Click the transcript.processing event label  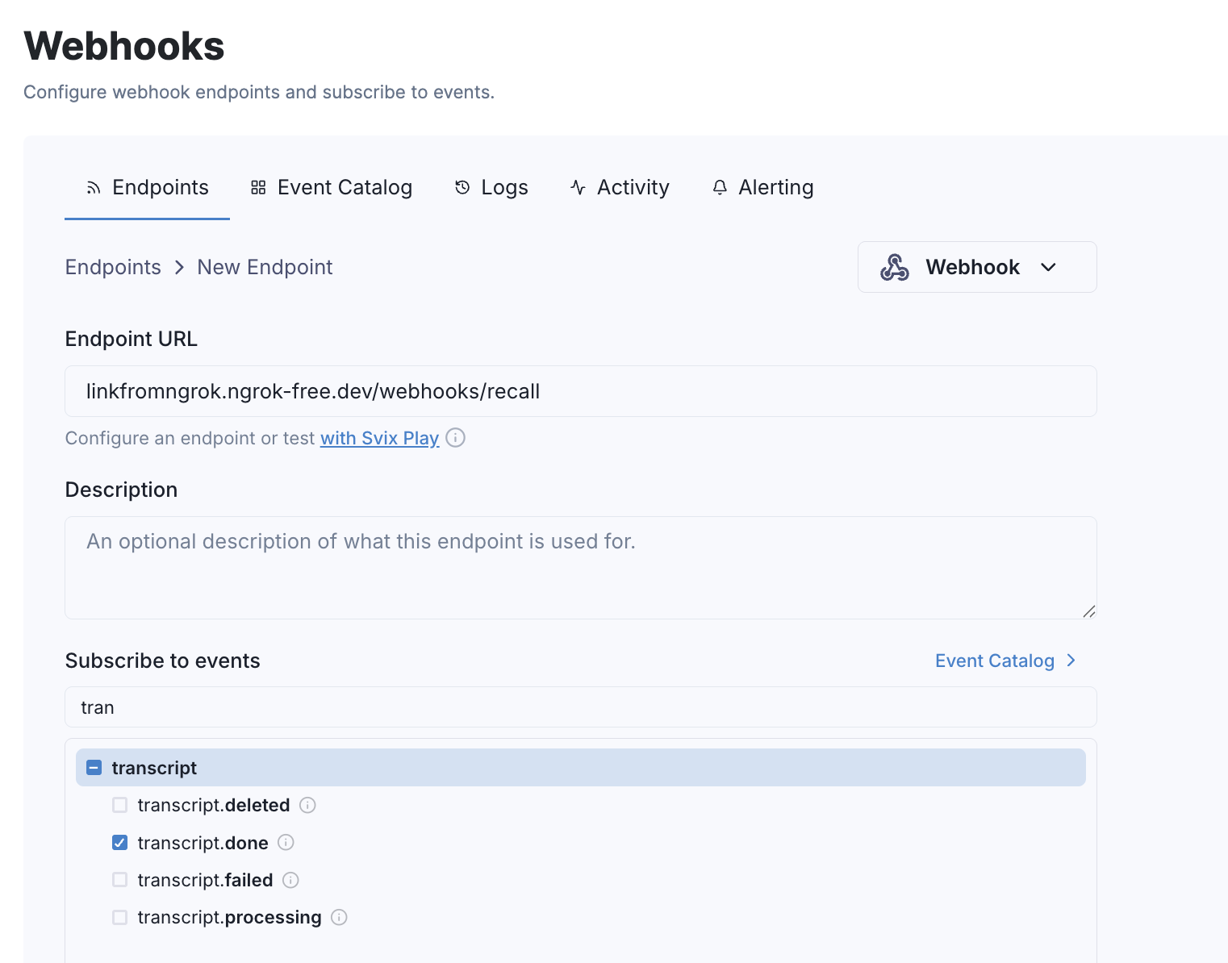coord(229,917)
